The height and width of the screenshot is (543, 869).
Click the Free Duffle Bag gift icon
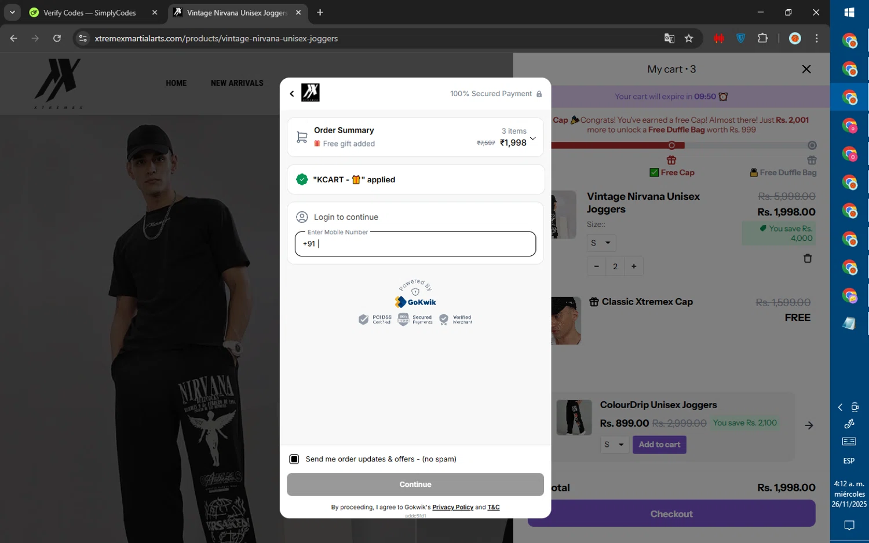812,160
